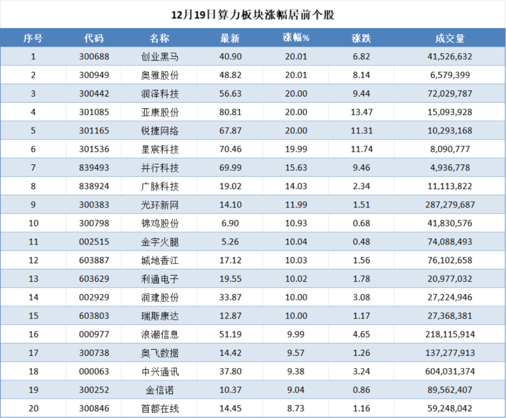Select stock code 300688
Image resolution: width=506 pixels, height=418 pixels.
(94, 57)
